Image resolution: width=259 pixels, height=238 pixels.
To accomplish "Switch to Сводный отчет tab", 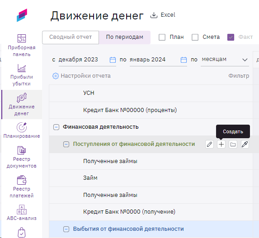I will point(71,37).
